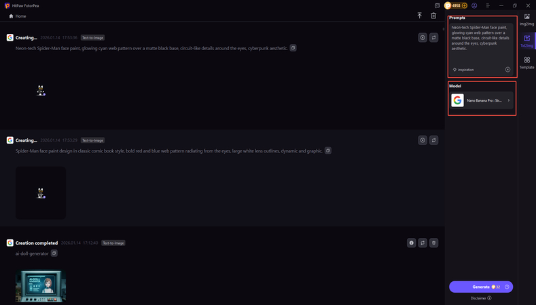The height and width of the screenshot is (305, 536).
Task: Select the Txt2Img sidebar tab
Action: tap(526, 41)
